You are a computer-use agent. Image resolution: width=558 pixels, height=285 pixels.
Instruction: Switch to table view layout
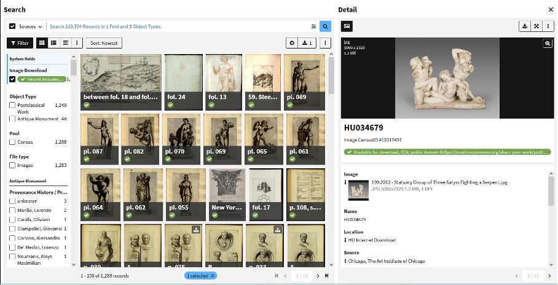coord(66,43)
